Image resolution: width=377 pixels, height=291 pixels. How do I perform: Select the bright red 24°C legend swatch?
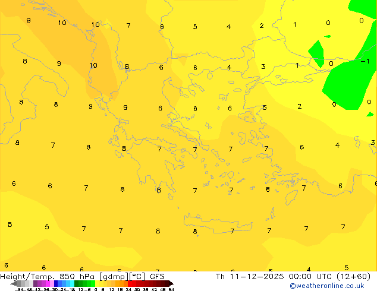click(130, 283)
